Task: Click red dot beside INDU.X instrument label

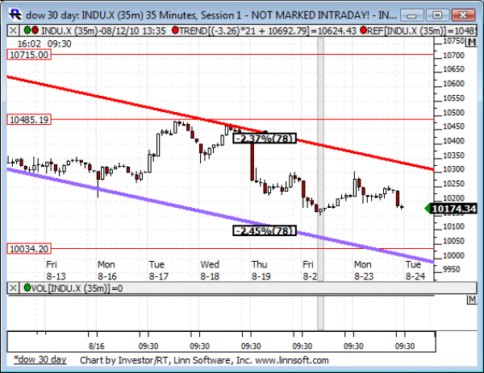Action: pyautogui.click(x=35, y=30)
